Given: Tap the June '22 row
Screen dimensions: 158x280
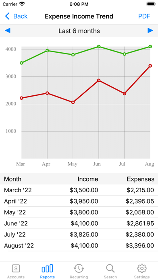Looking at the screenshot, I should coord(79,223).
